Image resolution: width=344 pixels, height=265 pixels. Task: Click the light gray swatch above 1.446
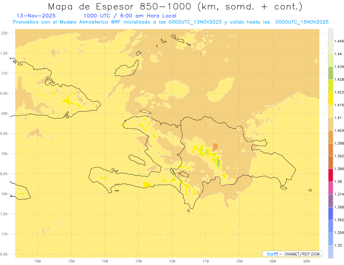tap(331, 35)
